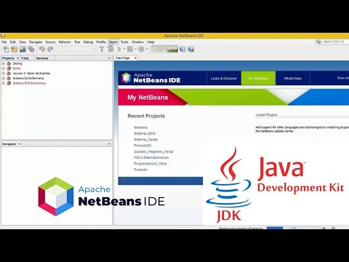Click the Undo arrow icon
The width and height of the screenshot is (349, 262).
[x=41, y=49]
